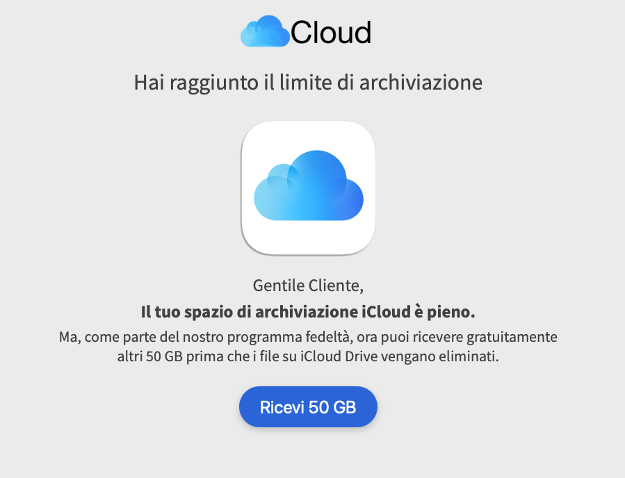This screenshot has width=625, height=478.
Task: Click the Gentile Cliente greeting text
Action: pyautogui.click(x=308, y=285)
